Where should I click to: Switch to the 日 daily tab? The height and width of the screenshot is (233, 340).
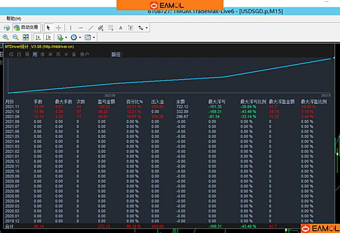pos(19,54)
